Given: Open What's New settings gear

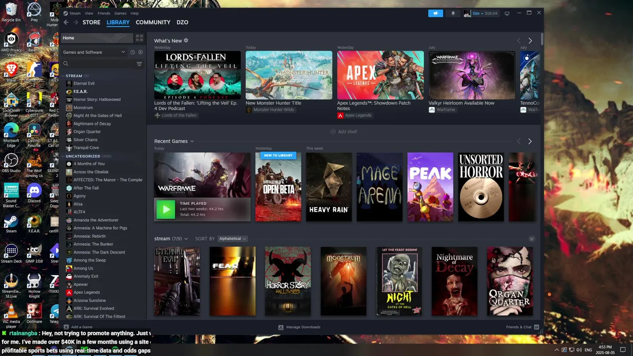Looking at the screenshot, I should 186,41.
